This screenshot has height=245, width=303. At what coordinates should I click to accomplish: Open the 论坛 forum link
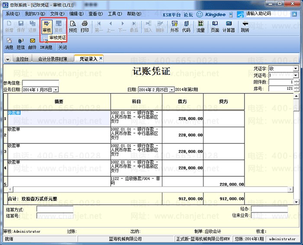[188, 14]
